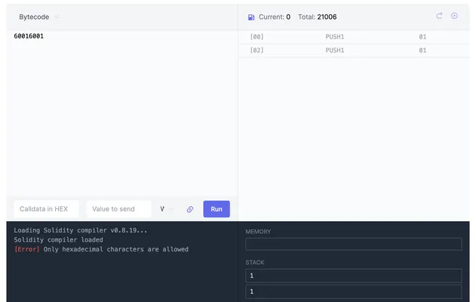Click the gas pump icon

[251, 17]
